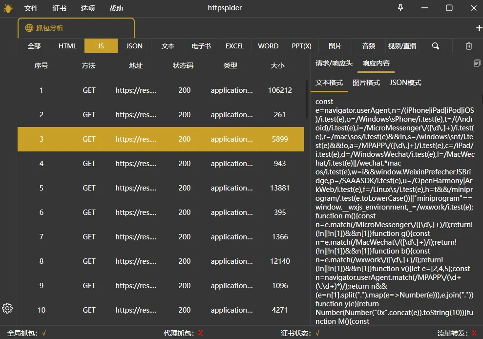The height and width of the screenshot is (339, 483).
Task: Select request row with size 13881
Action: pyautogui.click(x=161, y=188)
